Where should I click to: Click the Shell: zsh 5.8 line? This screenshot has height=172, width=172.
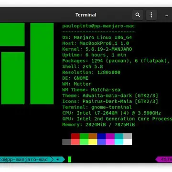[83, 66]
